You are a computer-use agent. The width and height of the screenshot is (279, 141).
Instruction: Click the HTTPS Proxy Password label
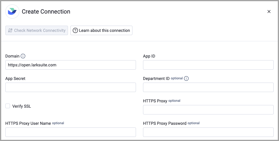165,123
